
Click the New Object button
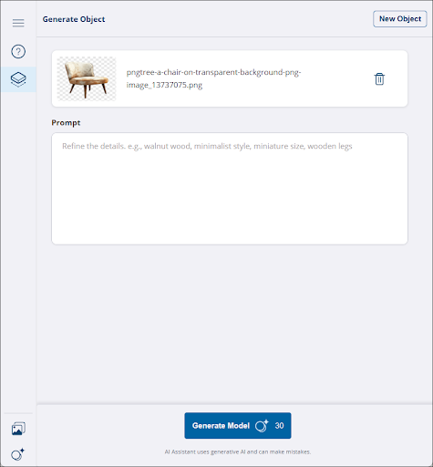tap(400, 19)
